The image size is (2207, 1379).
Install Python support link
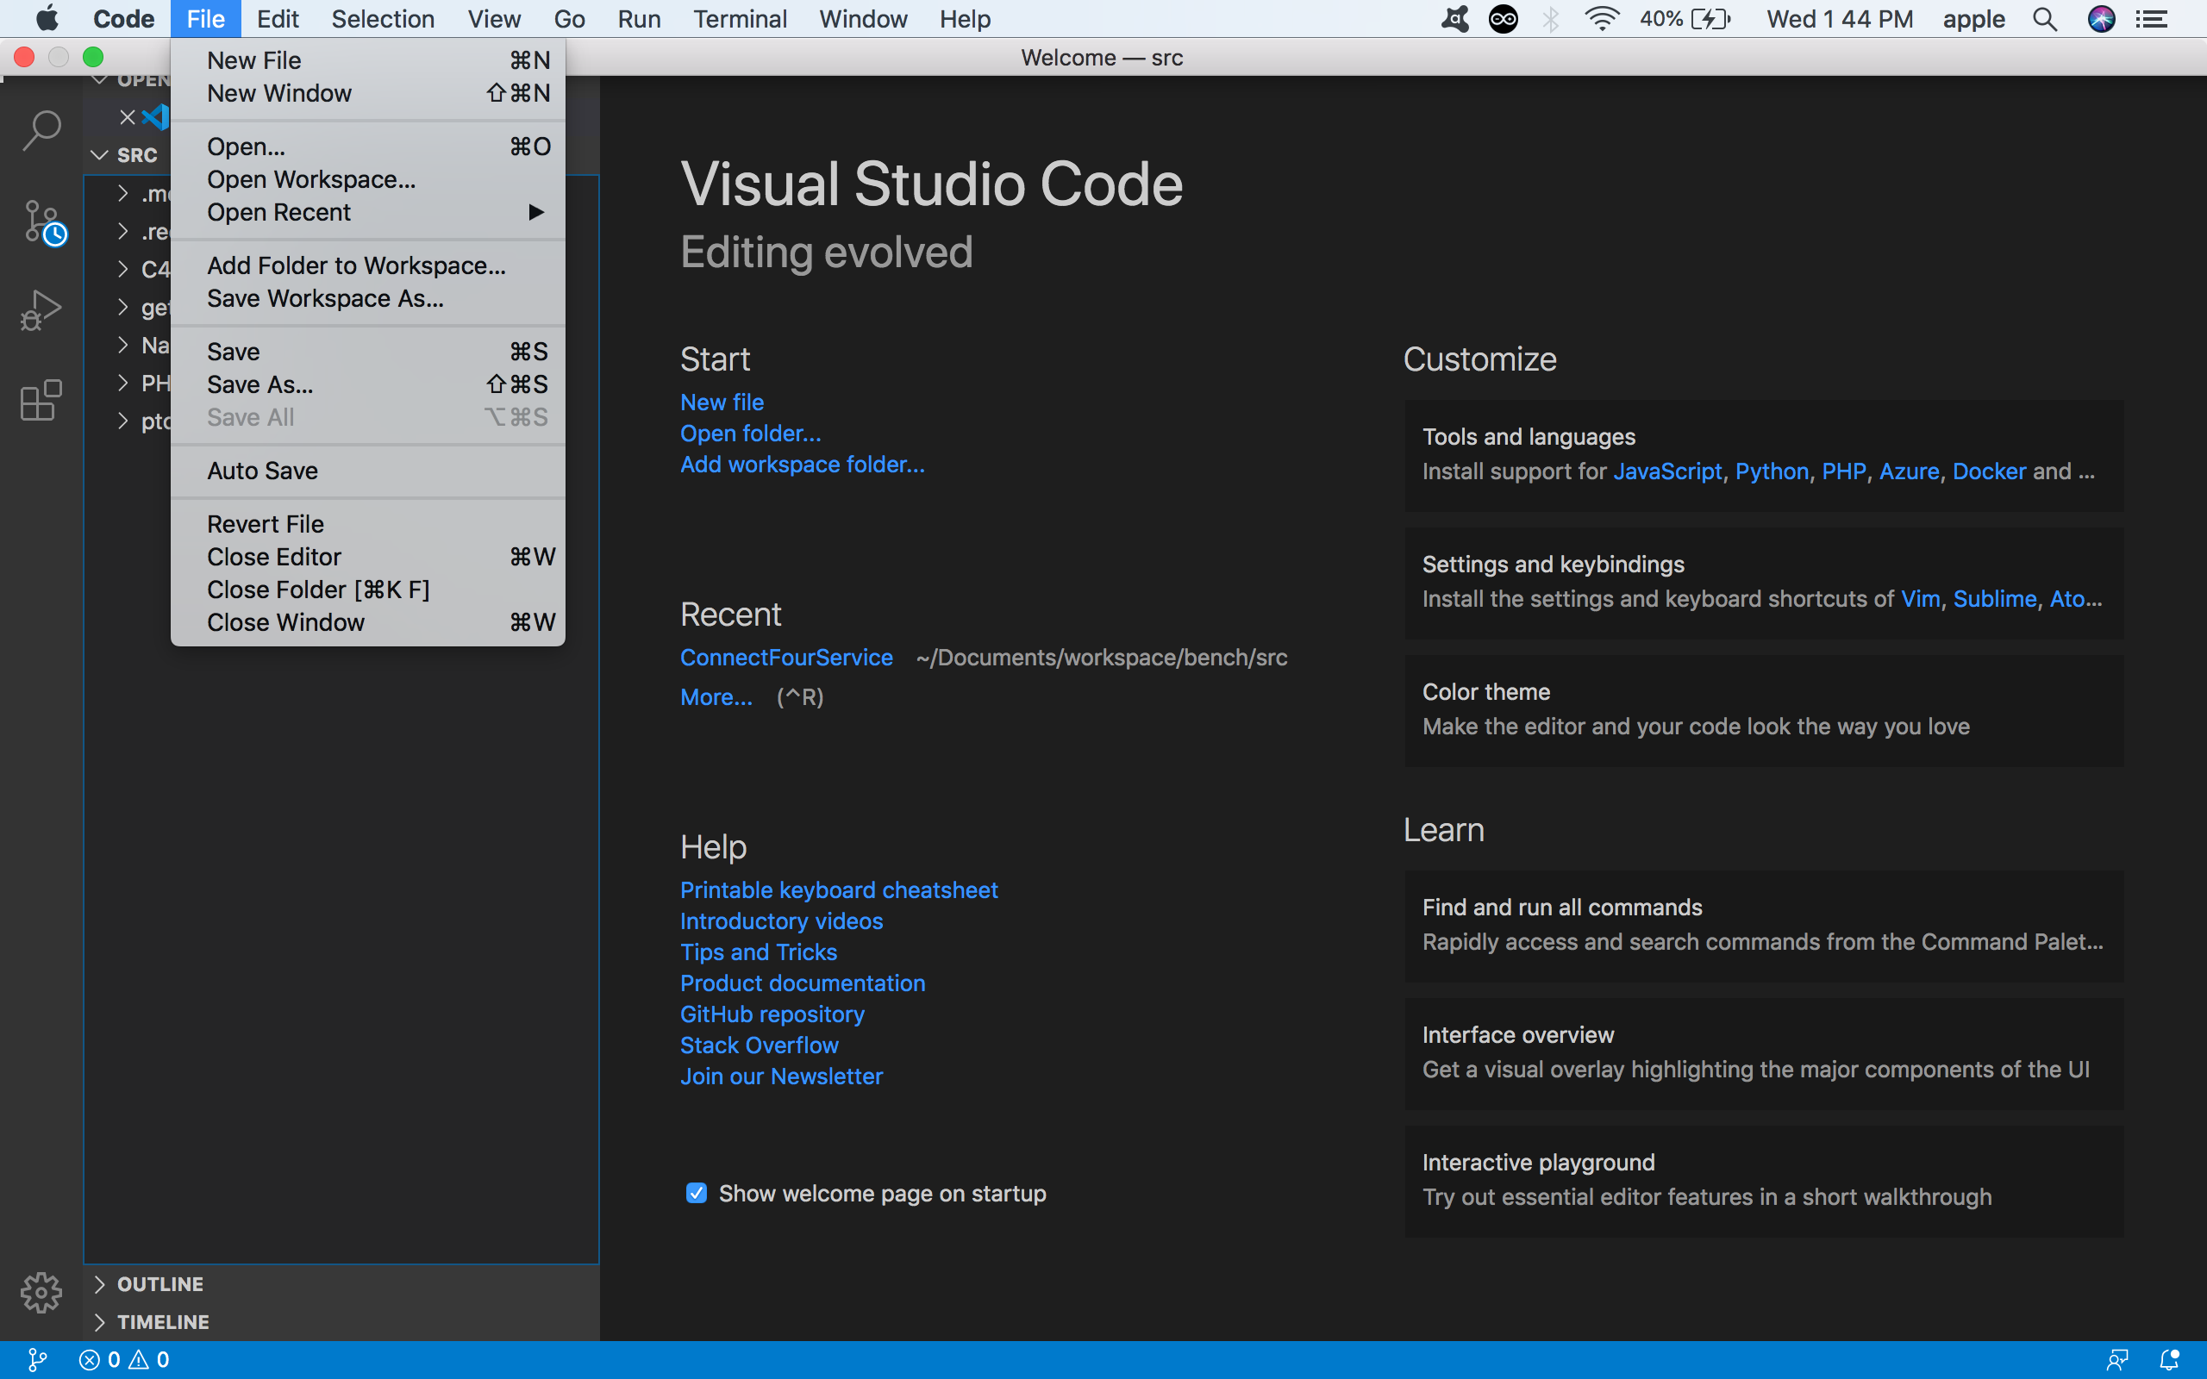point(1771,471)
